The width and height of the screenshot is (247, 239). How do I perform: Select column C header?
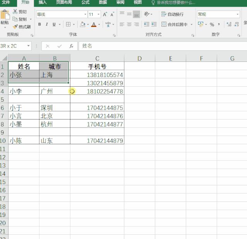97,58
